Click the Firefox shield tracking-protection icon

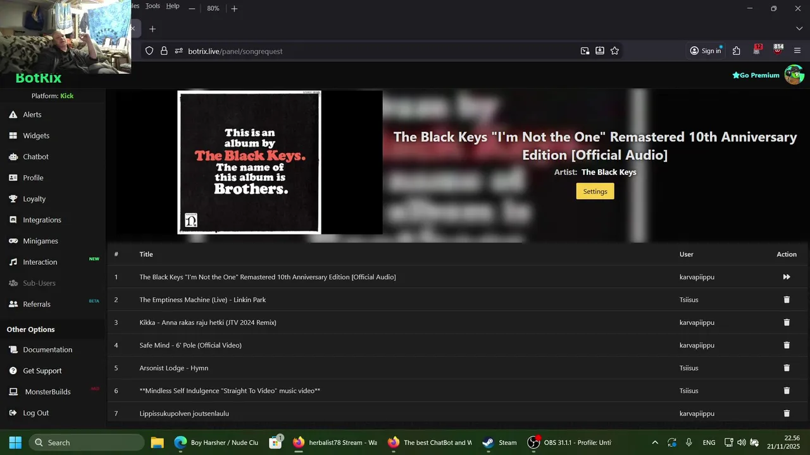pos(149,51)
